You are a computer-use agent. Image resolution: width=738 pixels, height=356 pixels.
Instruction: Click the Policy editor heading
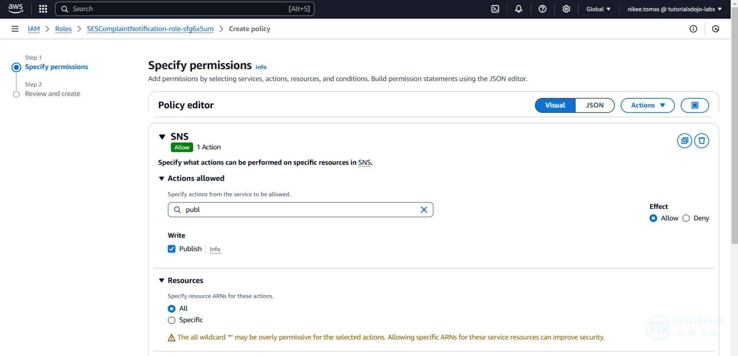[x=186, y=105]
